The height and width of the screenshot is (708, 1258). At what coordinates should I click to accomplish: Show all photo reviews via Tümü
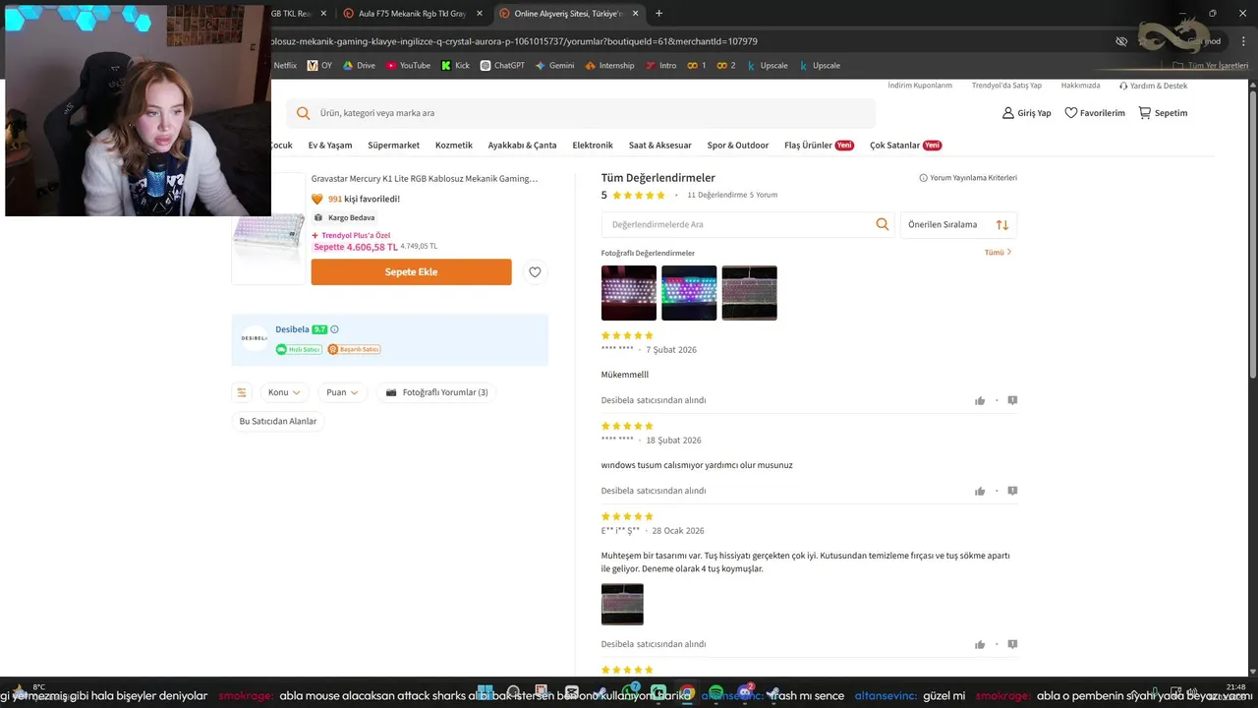[x=998, y=253]
